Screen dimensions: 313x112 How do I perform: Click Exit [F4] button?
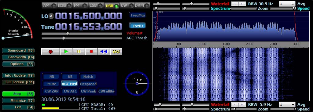pos(18,107)
